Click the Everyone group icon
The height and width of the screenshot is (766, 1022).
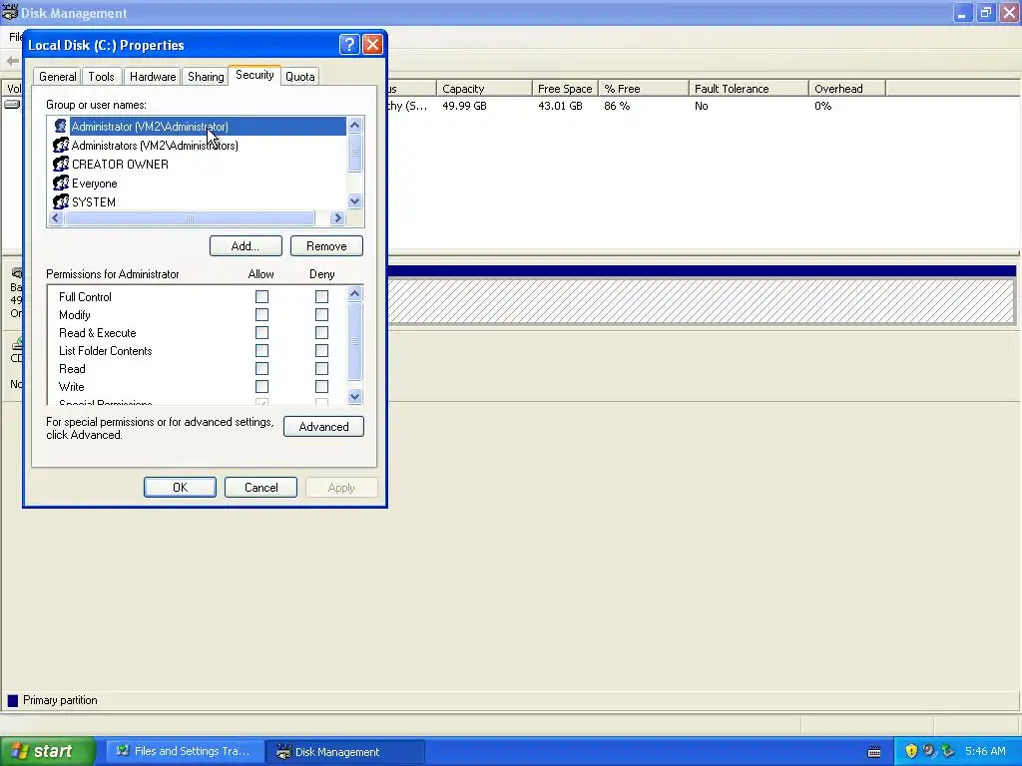(61, 184)
